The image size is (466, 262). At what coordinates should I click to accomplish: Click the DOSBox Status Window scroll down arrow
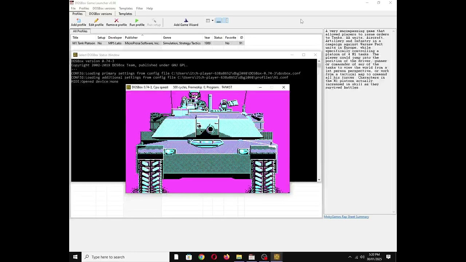(319, 179)
